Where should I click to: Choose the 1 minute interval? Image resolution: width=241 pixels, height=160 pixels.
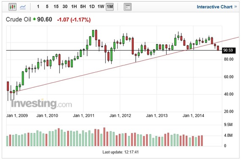38,7
